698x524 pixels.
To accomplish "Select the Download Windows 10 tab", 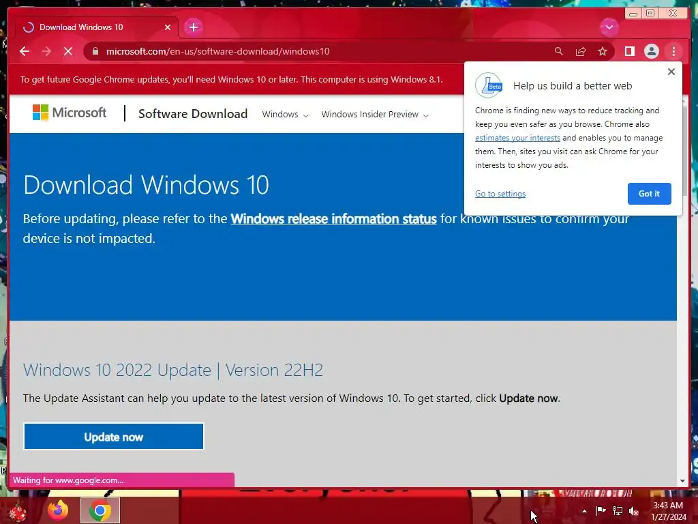I will [x=95, y=27].
